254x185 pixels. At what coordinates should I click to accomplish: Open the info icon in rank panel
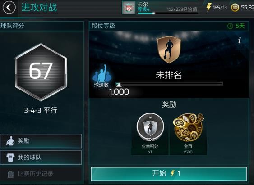[240, 40]
